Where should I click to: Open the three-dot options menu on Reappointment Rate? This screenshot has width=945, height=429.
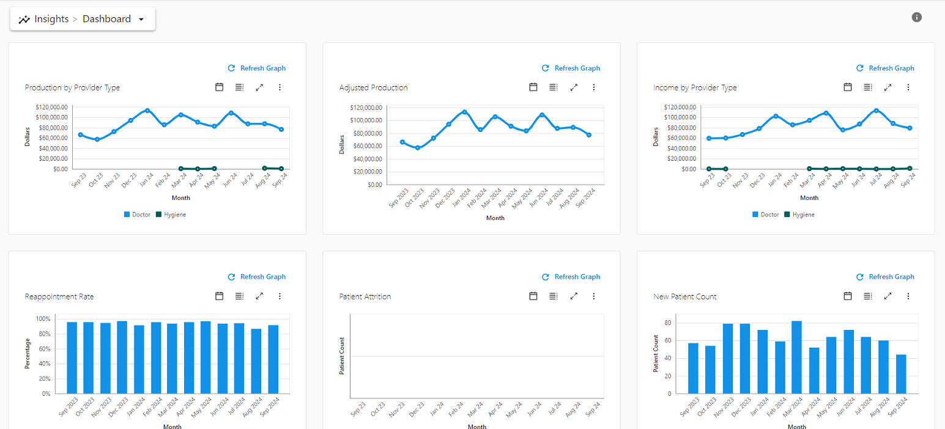tap(280, 296)
